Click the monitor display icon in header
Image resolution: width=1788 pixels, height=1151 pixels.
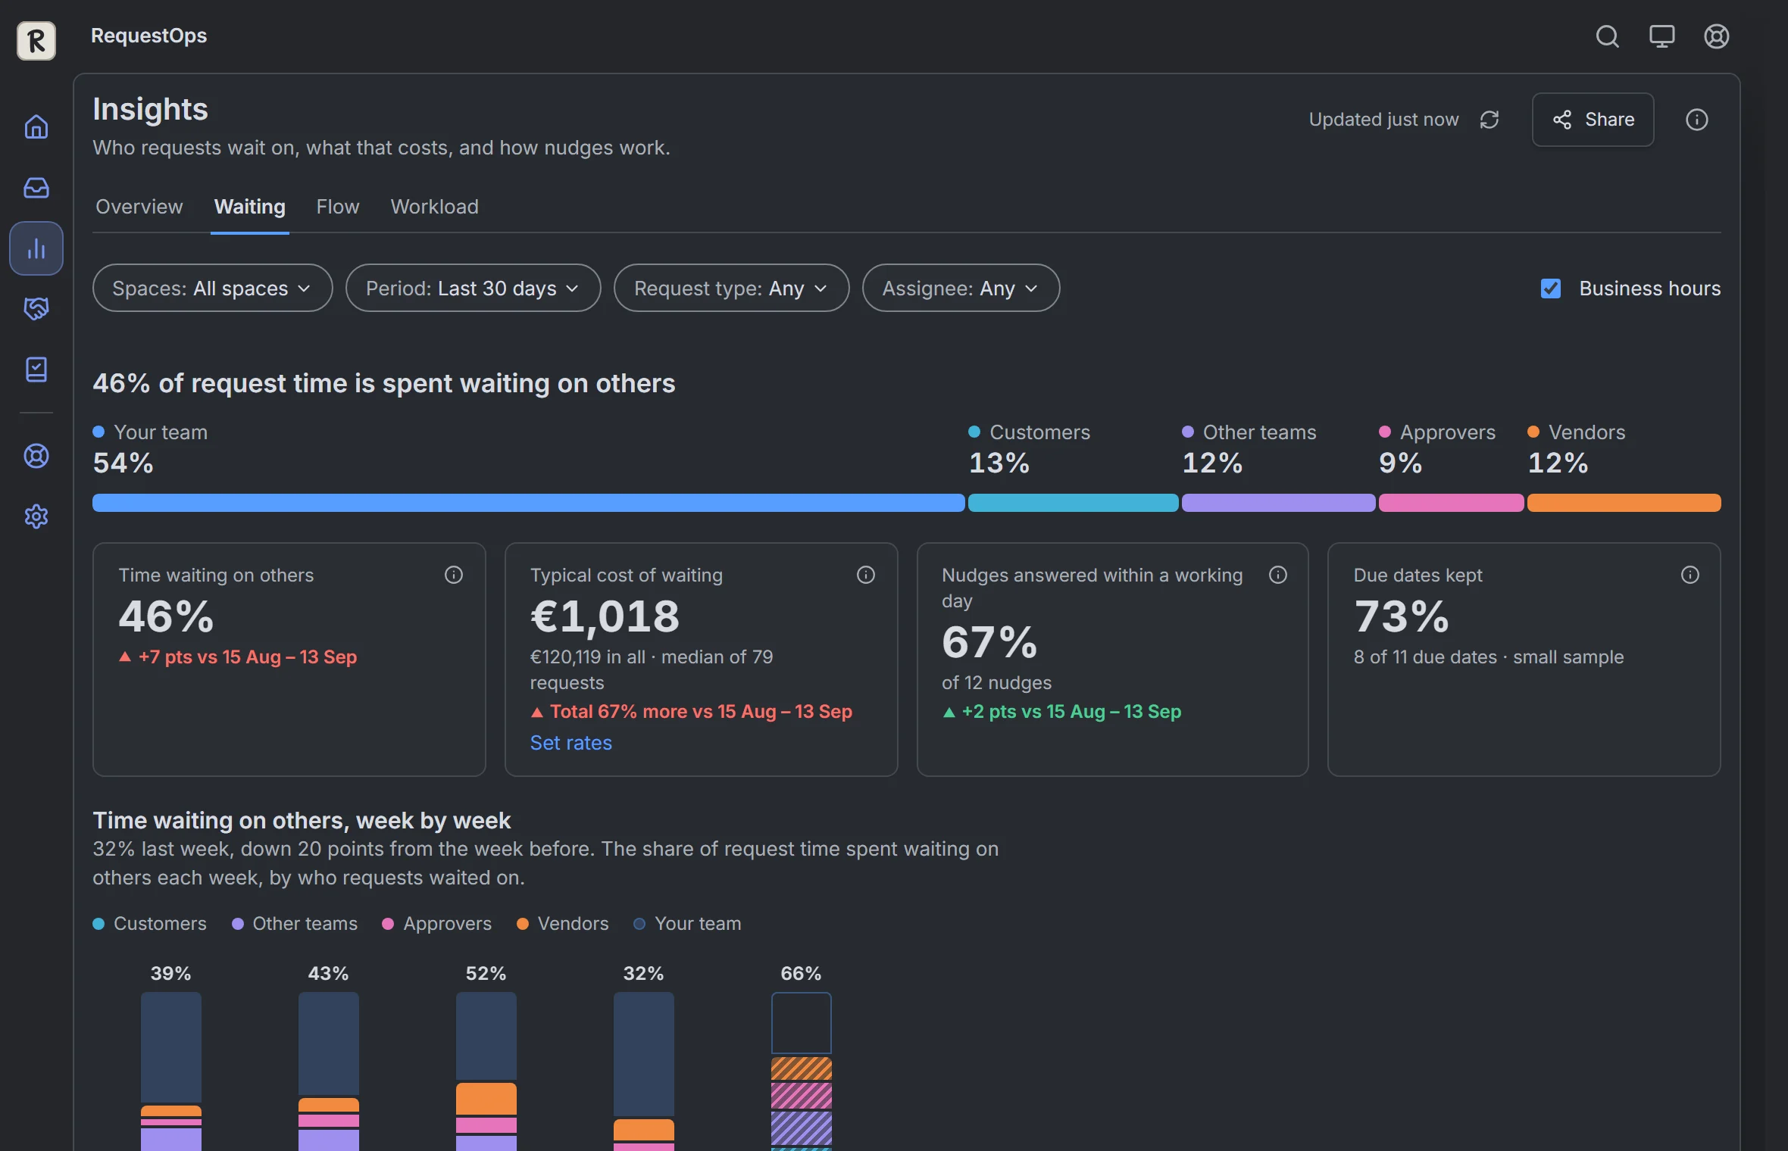(x=1661, y=36)
